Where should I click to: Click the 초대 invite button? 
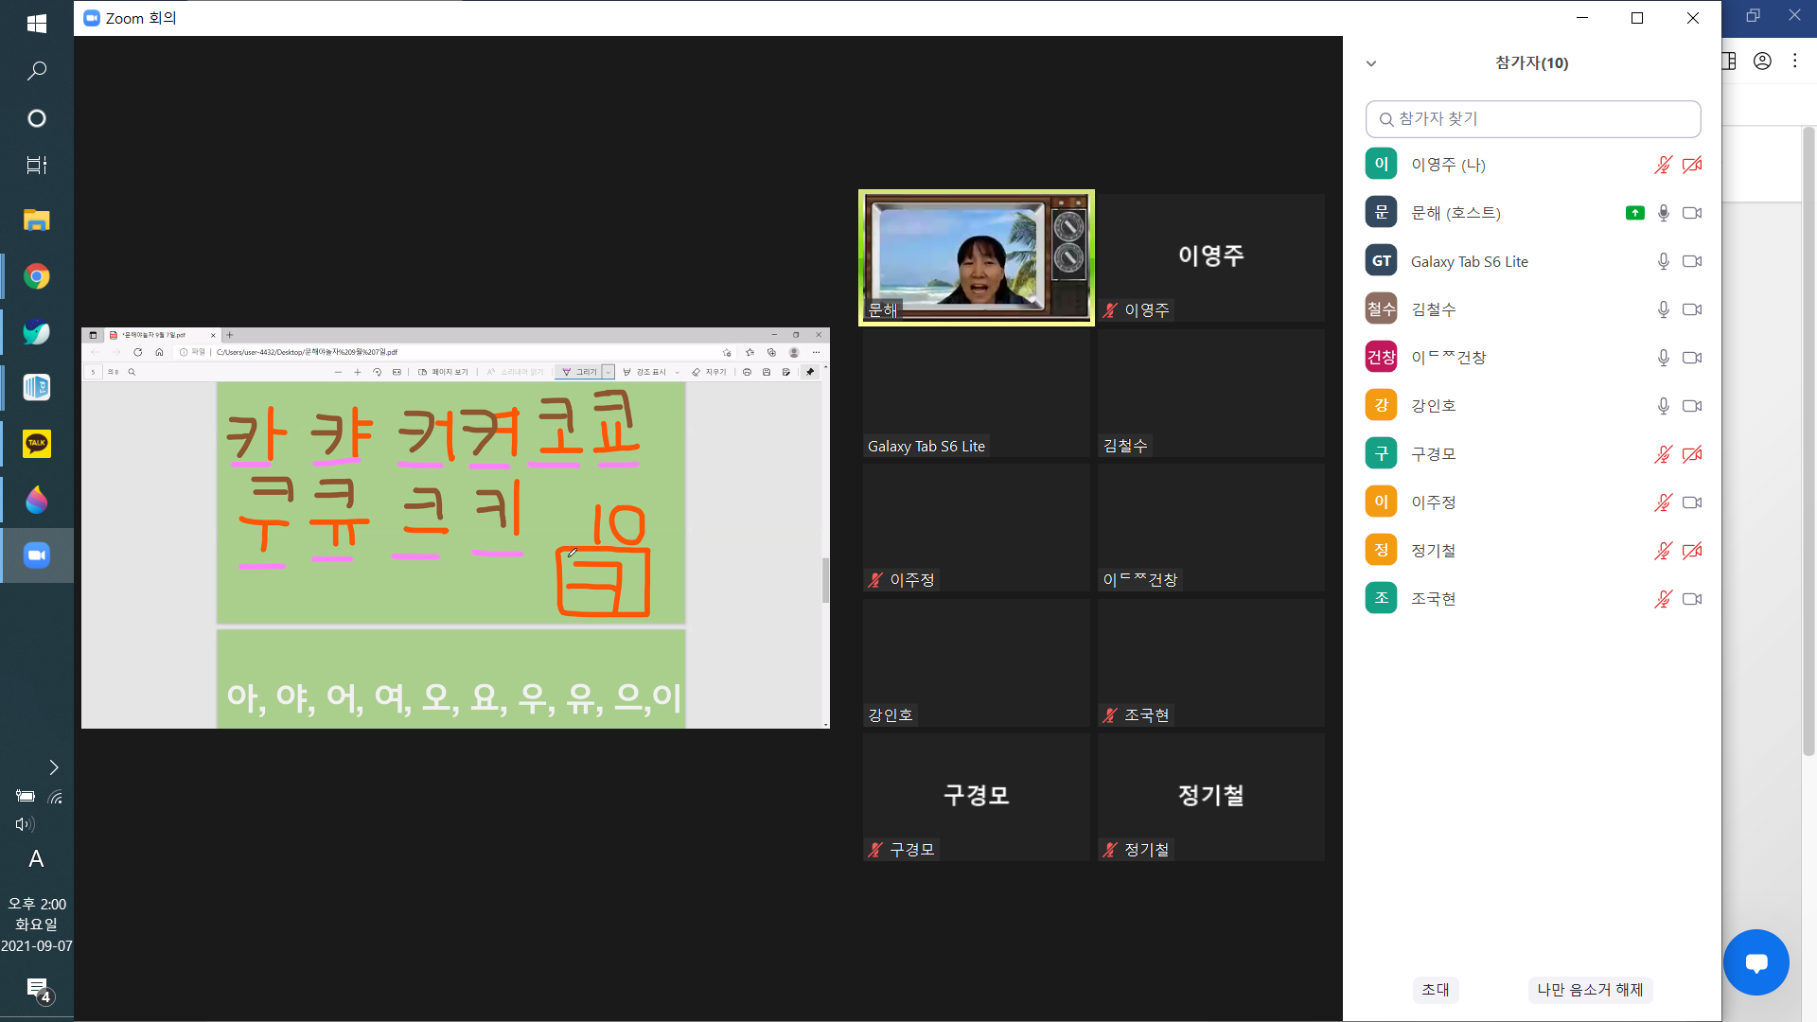click(1436, 990)
